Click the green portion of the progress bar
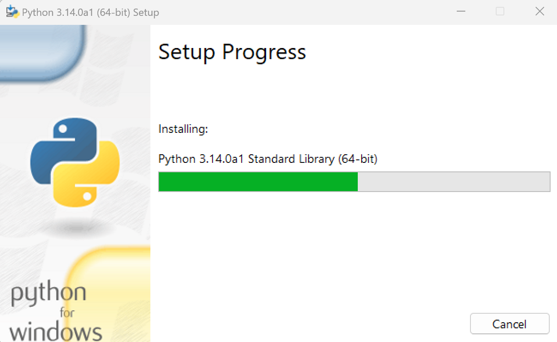This screenshot has width=557, height=342. (x=257, y=182)
